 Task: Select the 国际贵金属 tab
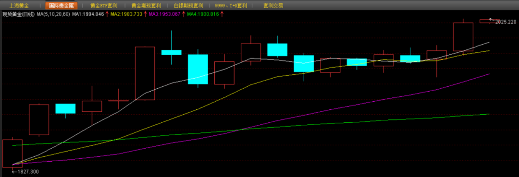point(61,6)
